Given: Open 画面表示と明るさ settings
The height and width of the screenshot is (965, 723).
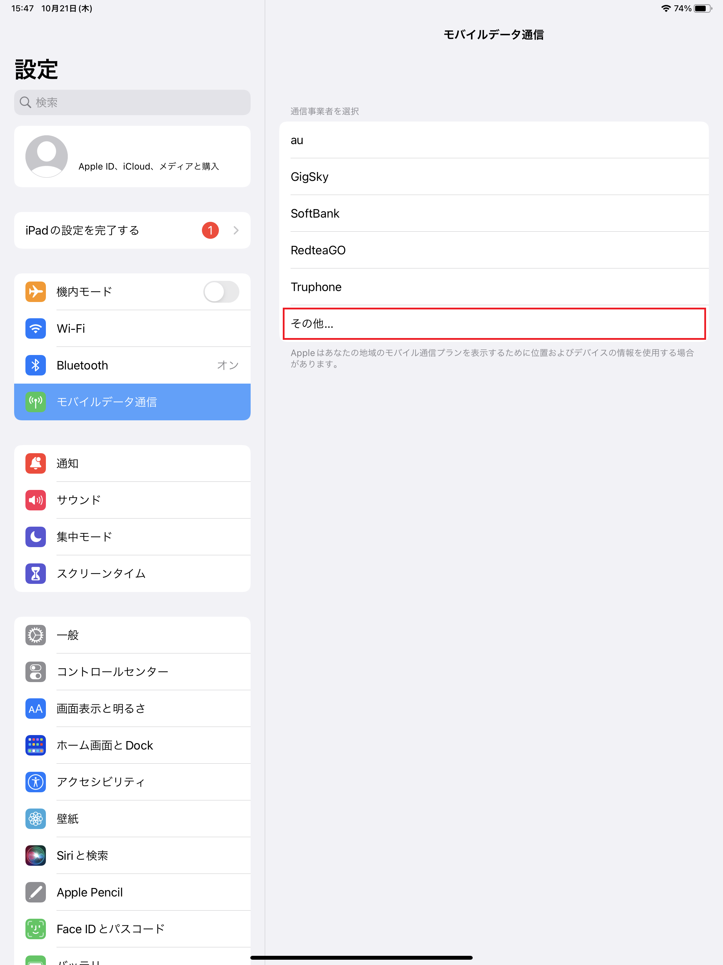Looking at the screenshot, I should pos(132,709).
